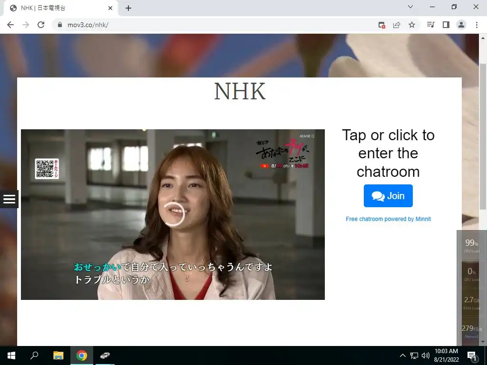The width and height of the screenshot is (487, 365).
Task: Open the notification center icon
Action: coord(472,355)
